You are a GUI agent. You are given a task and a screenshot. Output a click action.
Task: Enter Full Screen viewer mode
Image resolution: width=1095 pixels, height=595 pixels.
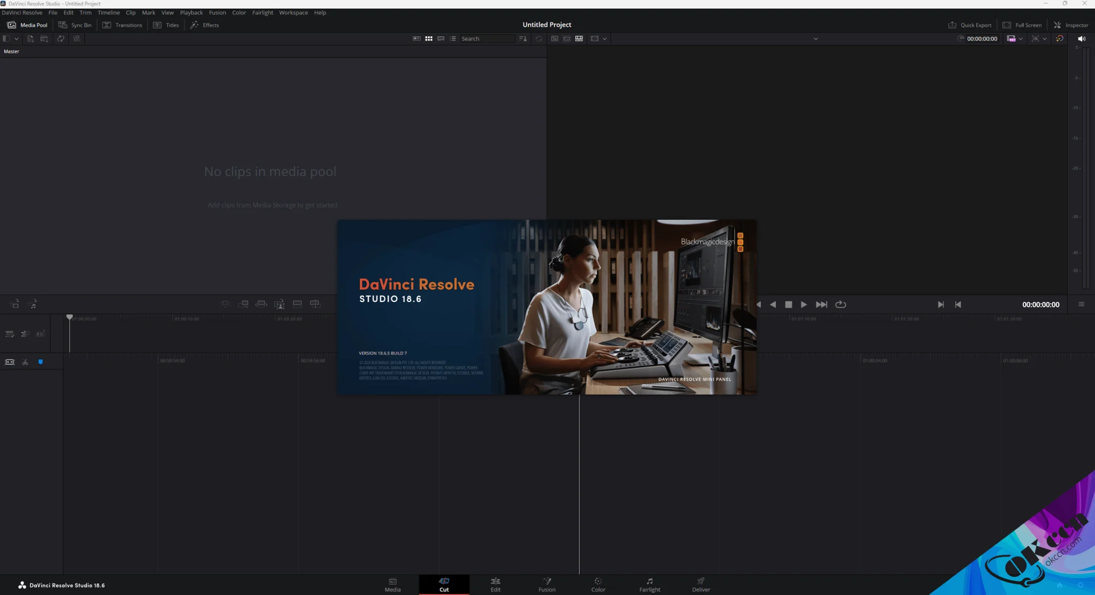1022,25
